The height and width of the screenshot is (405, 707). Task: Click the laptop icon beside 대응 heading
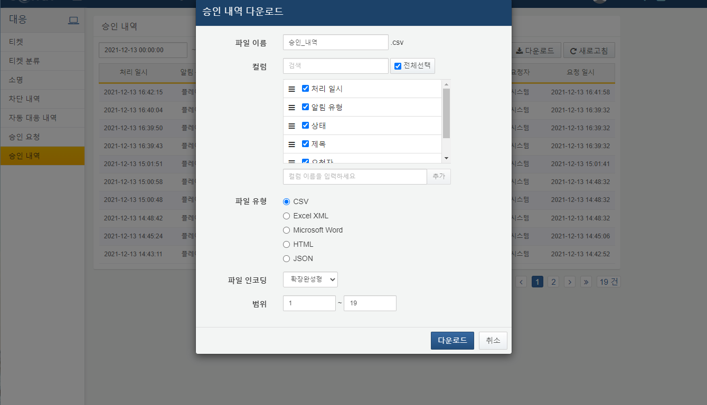[73, 20]
